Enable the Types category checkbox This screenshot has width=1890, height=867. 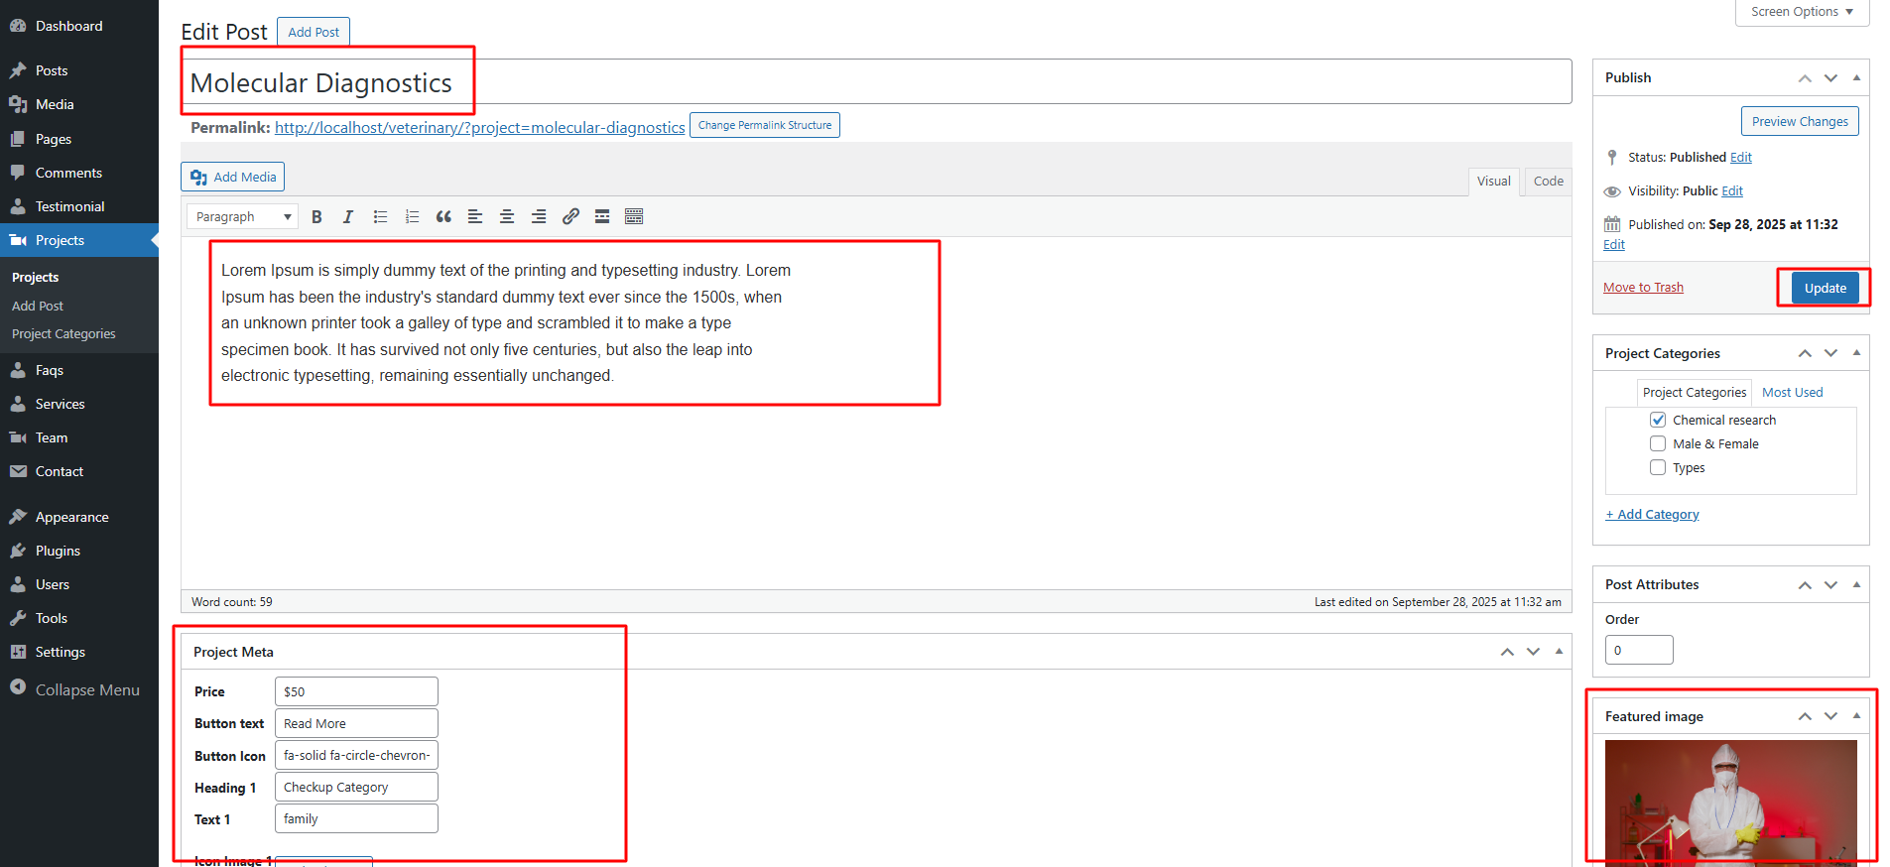pos(1658,467)
